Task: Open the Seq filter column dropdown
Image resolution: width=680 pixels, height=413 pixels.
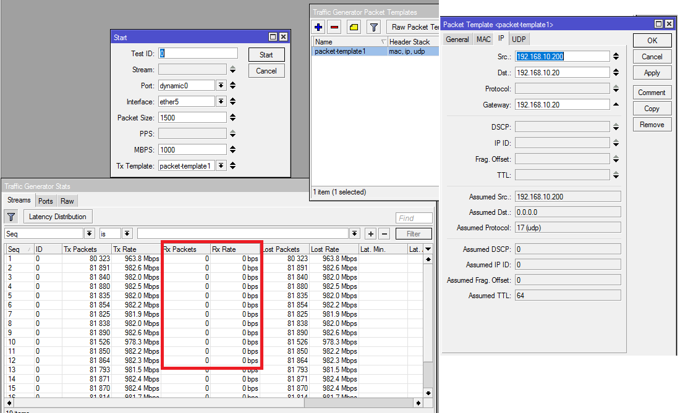Action: click(89, 234)
